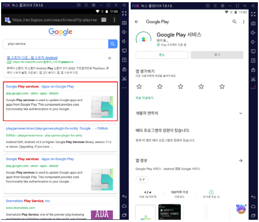This screenshot has height=222, width=259.
Task: Click the Google Play services app icon
Action: click(x=143, y=39)
